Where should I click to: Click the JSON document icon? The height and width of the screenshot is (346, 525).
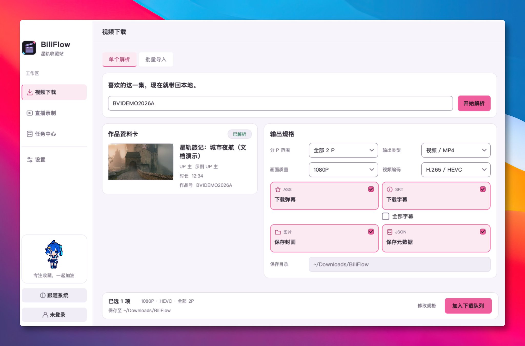[390, 232]
